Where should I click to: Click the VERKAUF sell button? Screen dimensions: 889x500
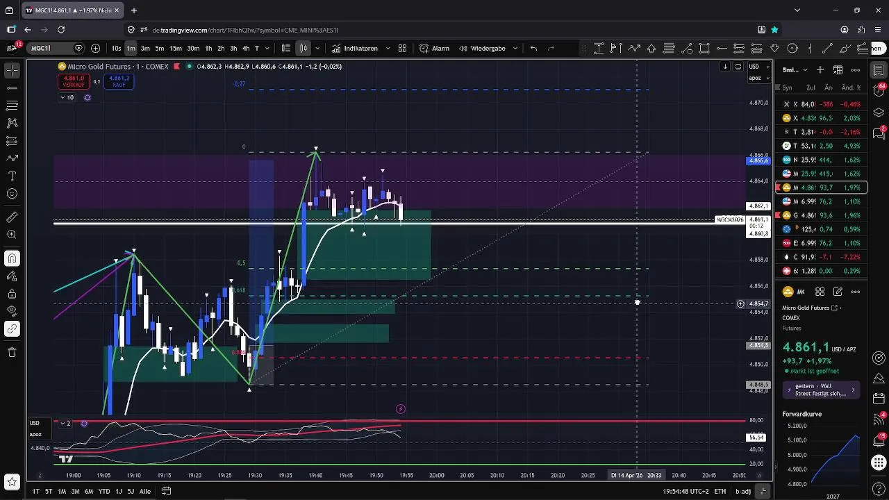pos(74,81)
